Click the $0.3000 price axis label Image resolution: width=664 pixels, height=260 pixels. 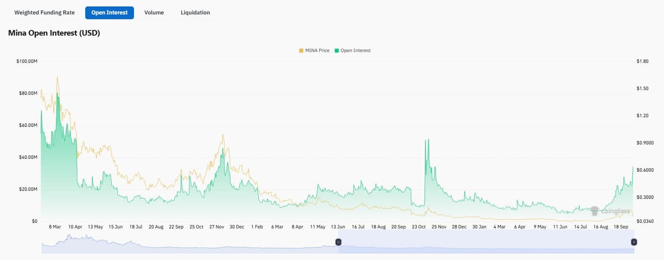(x=645, y=197)
